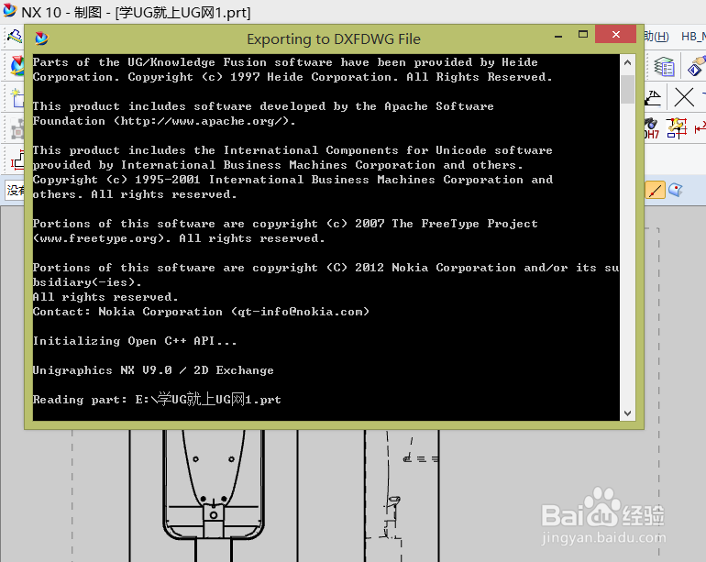The height and width of the screenshot is (562, 706).
Task: Open the HB_M menu in NX
Action: [693, 37]
